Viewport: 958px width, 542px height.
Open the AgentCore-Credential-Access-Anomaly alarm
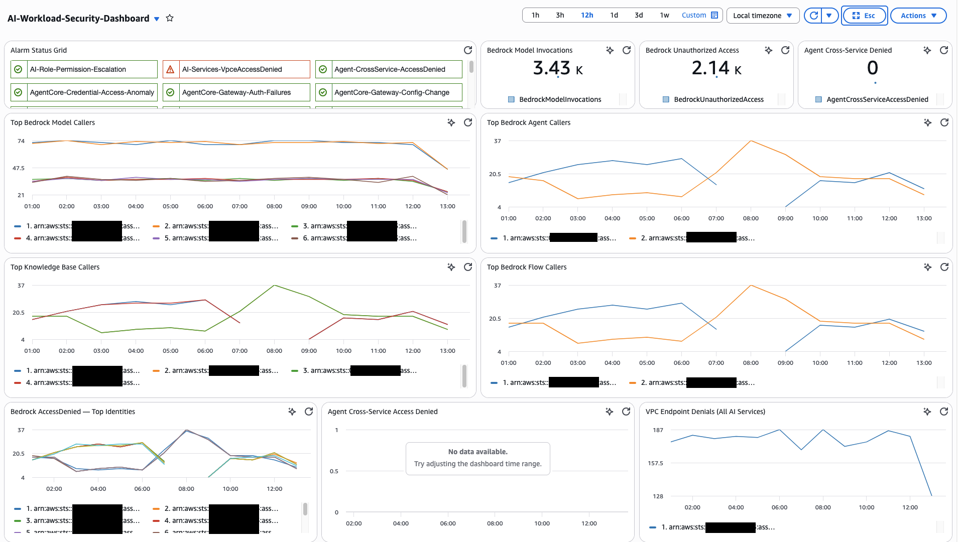pos(84,92)
